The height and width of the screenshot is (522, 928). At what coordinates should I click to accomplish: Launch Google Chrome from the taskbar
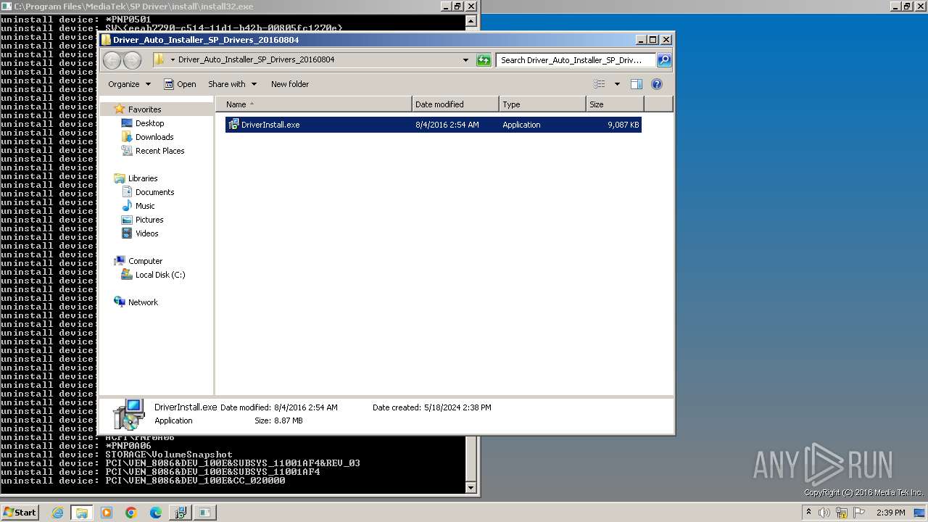point(131,513)
